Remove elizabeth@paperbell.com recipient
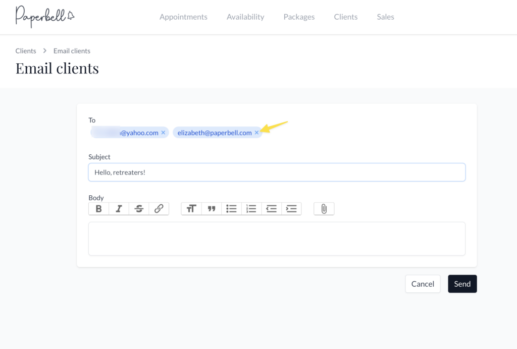 click(x=256, y=133)
